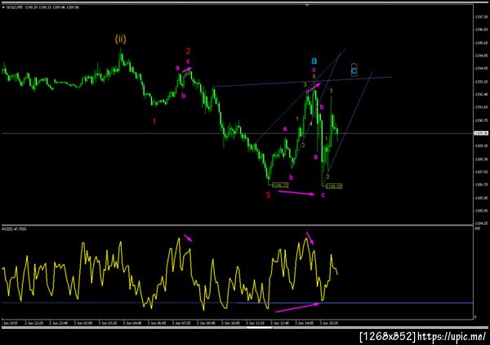Select the orange (ii) wave label
Viewport: 490px width, 345px height.
pos(121,39)
